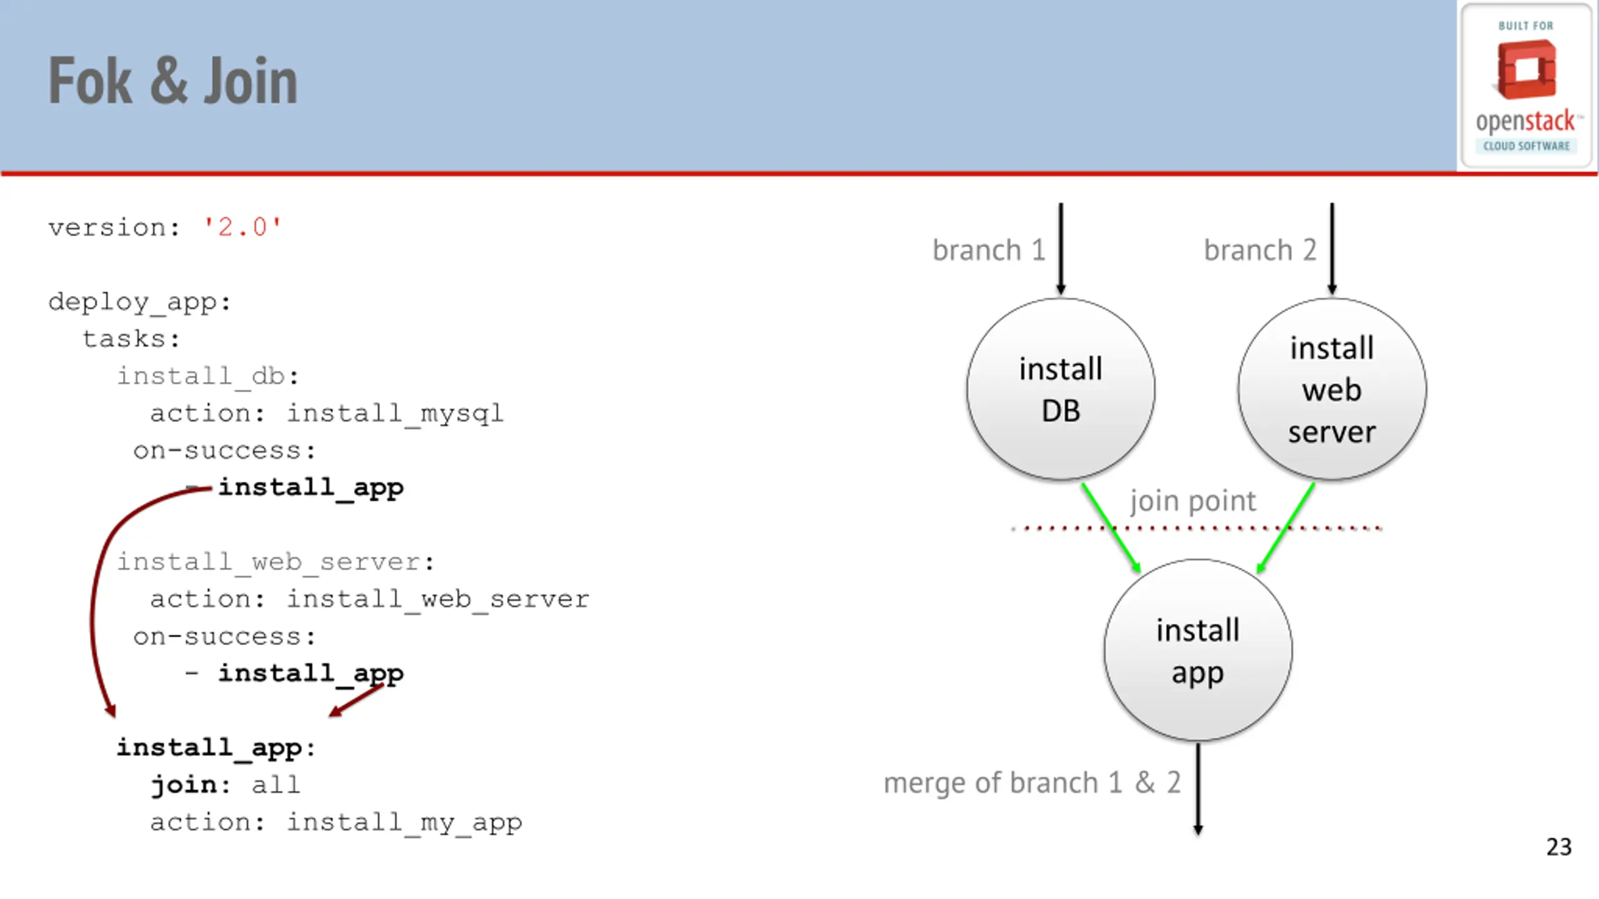The height and width of the screenshot is (899, 1599).
Task: Click the slide number 23
Action: tap(1558, 847)
